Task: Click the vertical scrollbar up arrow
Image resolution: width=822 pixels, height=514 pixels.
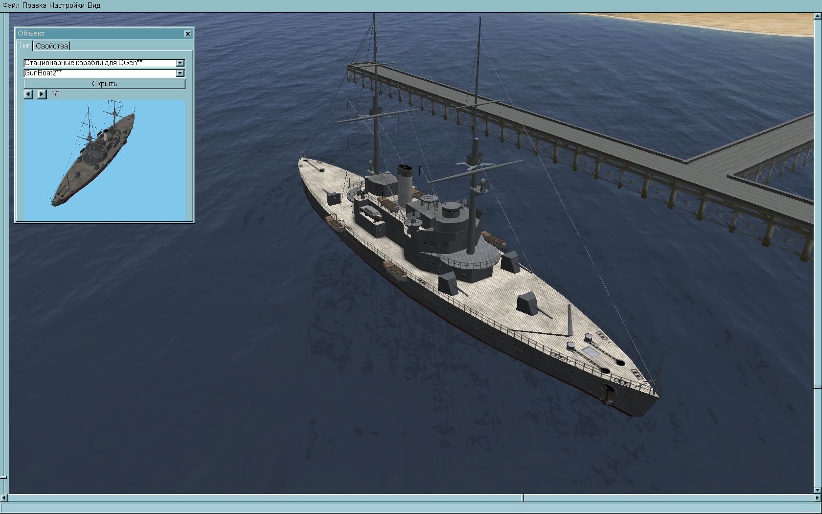Action: coord(817,17)
